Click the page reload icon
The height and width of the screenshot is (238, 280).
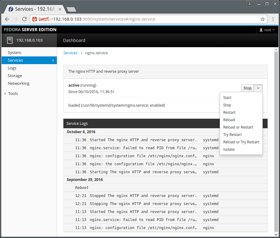[24, 19]
